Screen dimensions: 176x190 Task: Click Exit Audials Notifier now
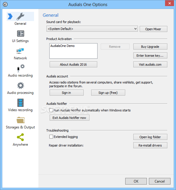point(69,118)
